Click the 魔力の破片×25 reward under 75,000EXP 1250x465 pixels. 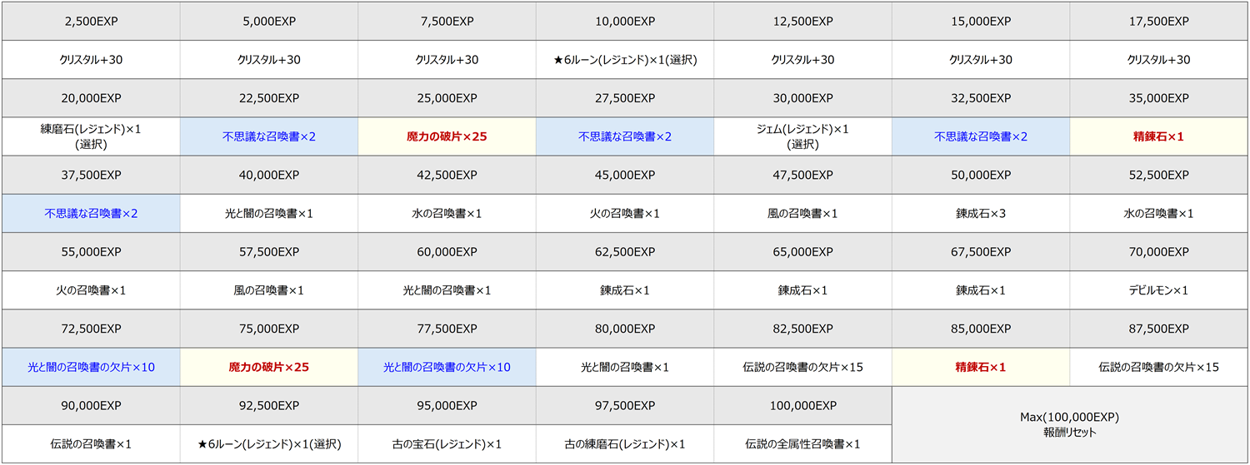(x=269, y=367)
